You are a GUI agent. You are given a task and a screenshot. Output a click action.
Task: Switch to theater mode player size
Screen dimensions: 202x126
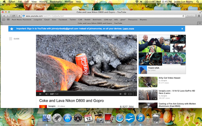[x=130, y=94]
